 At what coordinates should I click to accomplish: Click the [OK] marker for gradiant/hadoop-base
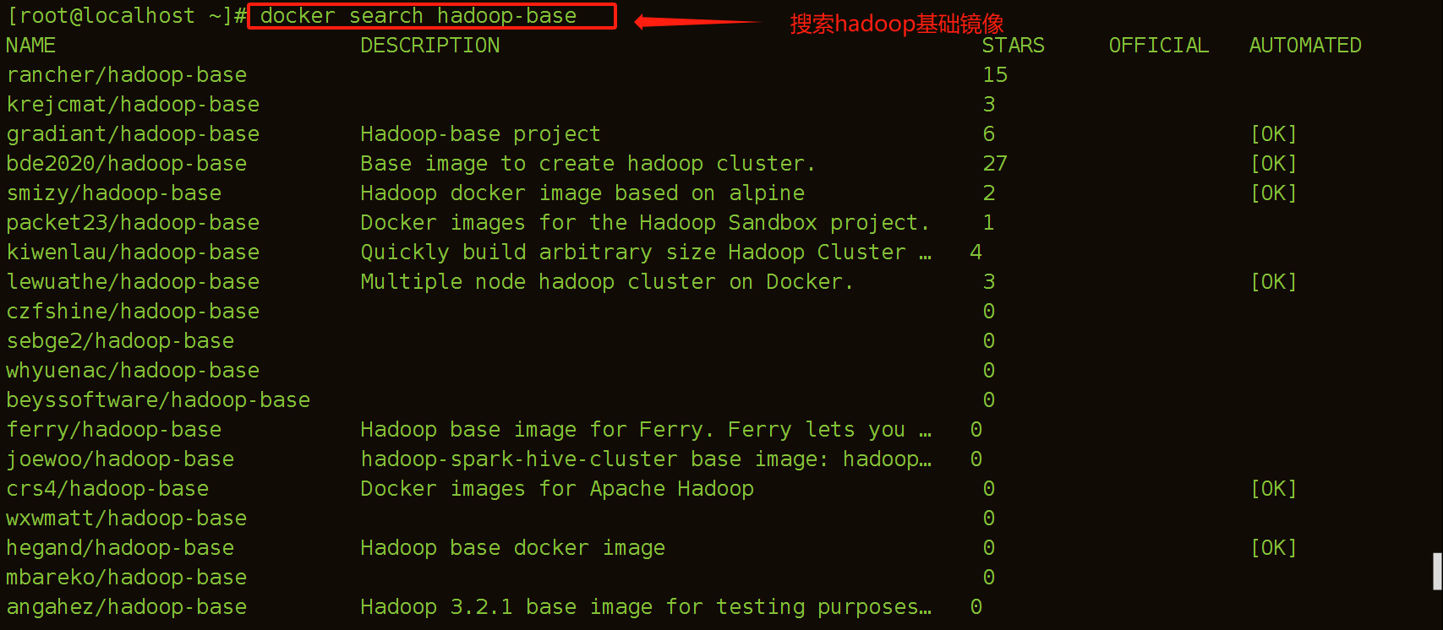pyautogui.click(x=1273, y=134)
